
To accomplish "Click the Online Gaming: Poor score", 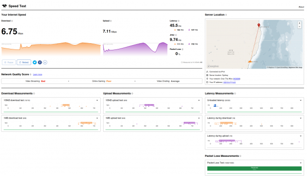I will [x=102, y=81].
